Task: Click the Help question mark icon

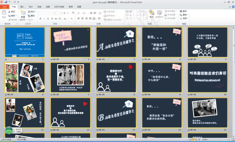Action: (x=233, y=6)
